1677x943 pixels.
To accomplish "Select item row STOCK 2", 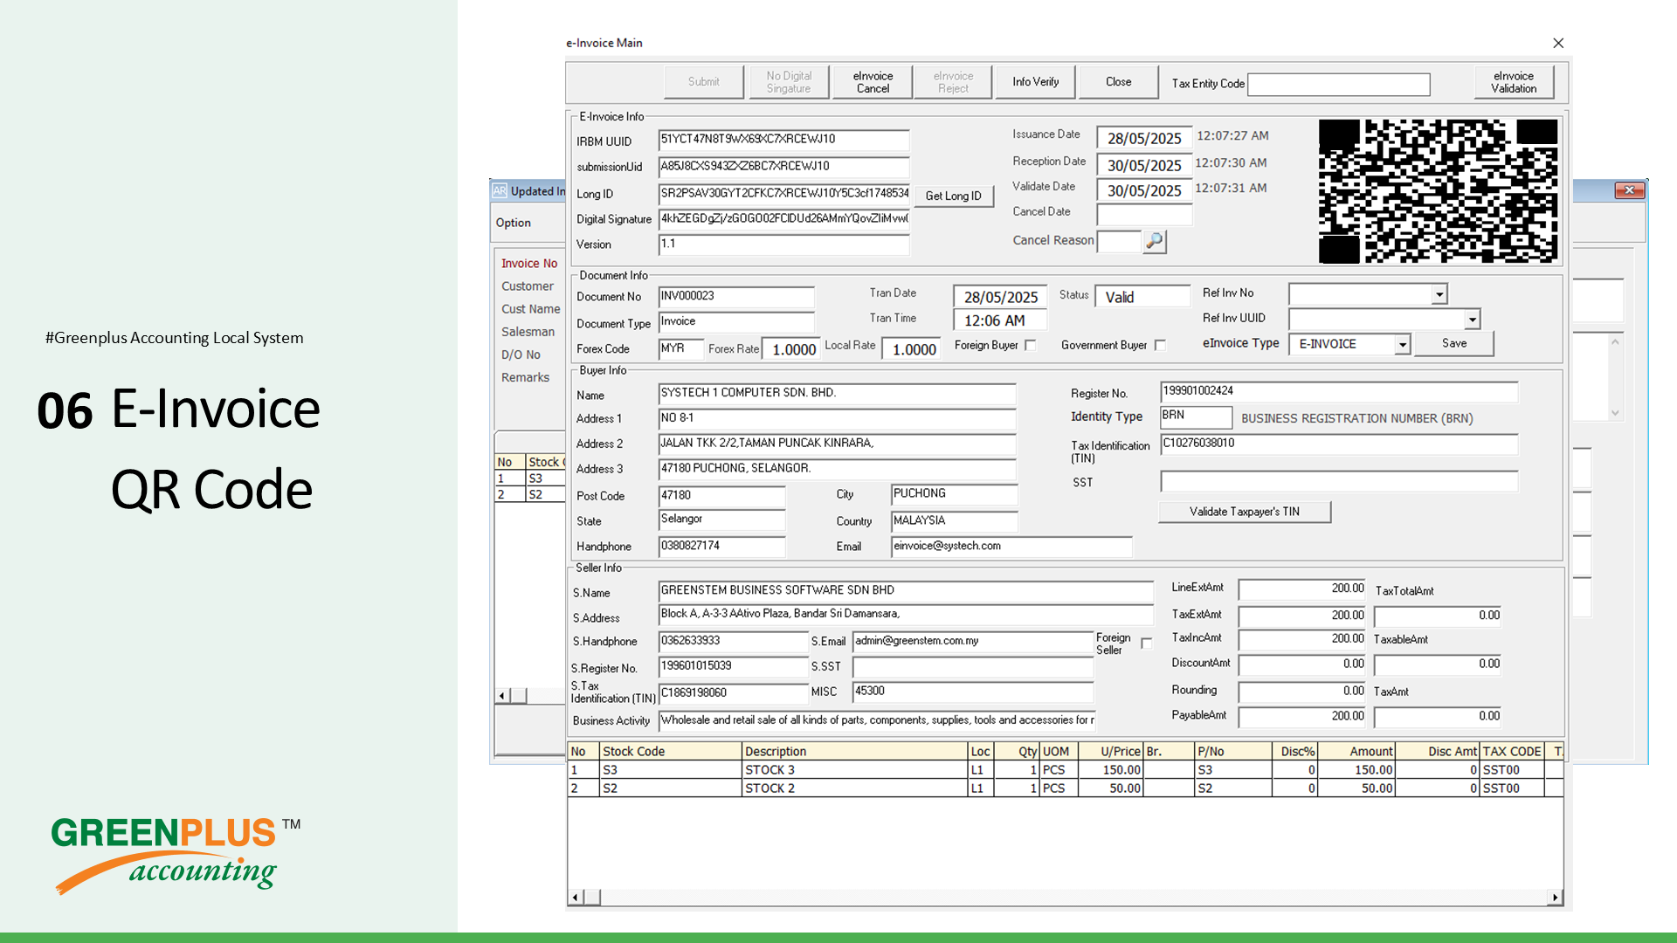I will [1065, 788].
